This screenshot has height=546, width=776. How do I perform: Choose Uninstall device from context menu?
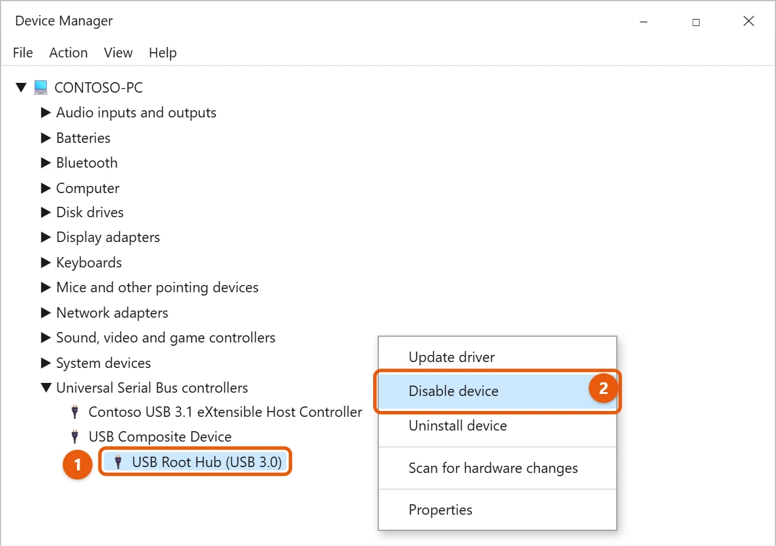[x=498, y=426]
